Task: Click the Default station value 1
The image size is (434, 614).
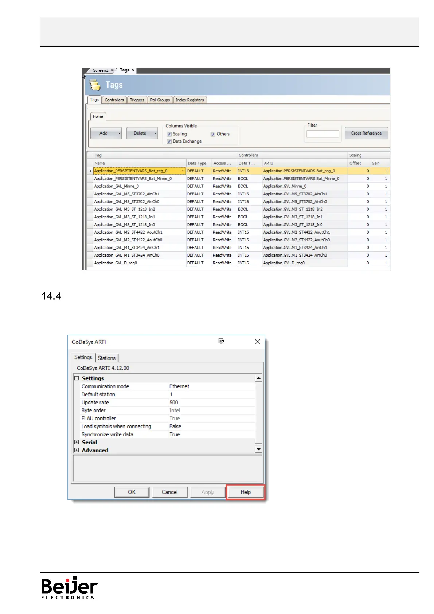Action: (211, 395)
